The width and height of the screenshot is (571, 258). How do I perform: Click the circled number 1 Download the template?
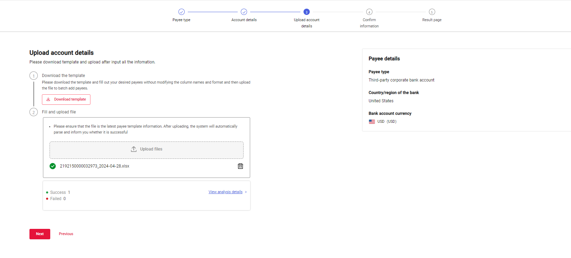pyautogui.click(x=34, y=76)
